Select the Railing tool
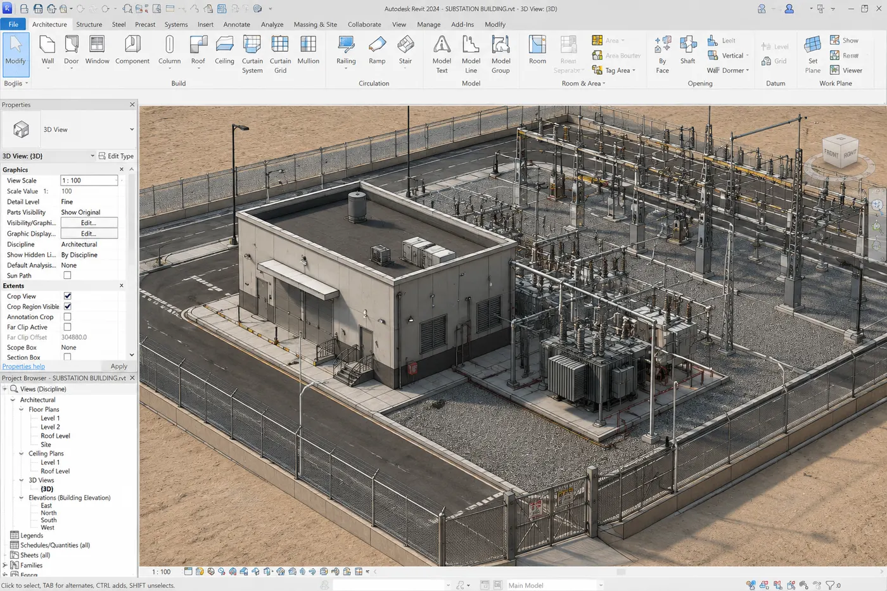The image size is (887, 591). pos(346,51)
